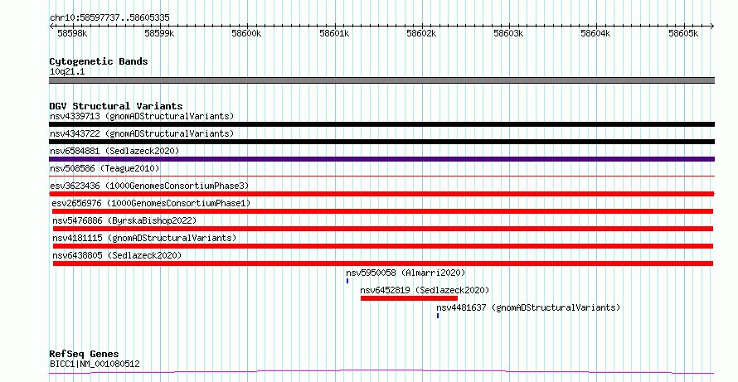Click the left arrow end of coordinate ruler

[x=51, y=27]
